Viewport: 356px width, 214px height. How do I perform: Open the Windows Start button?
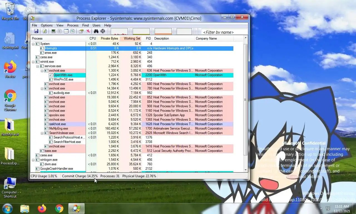(7, 208)
